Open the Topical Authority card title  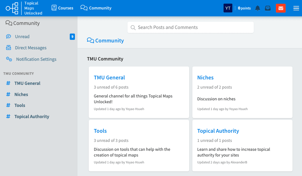[x=218, y=131]
